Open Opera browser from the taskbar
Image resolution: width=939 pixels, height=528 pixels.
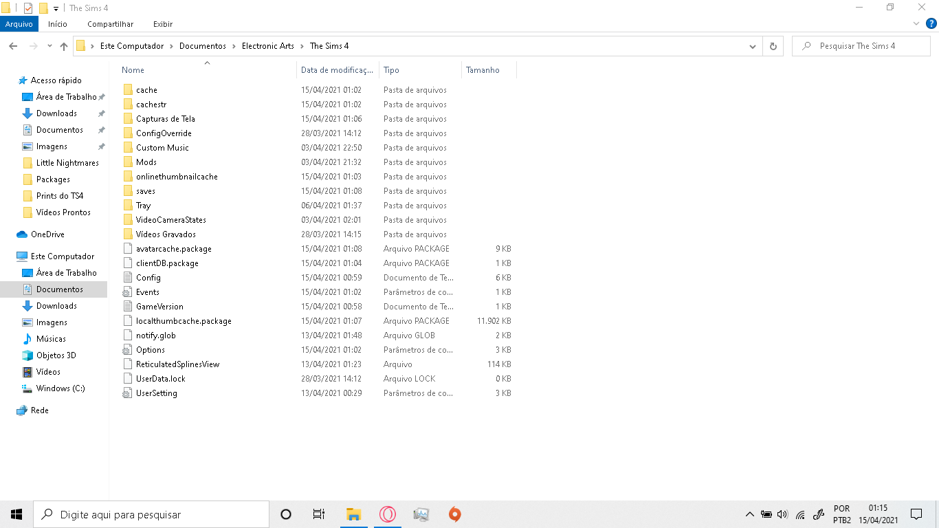(388, 514)
